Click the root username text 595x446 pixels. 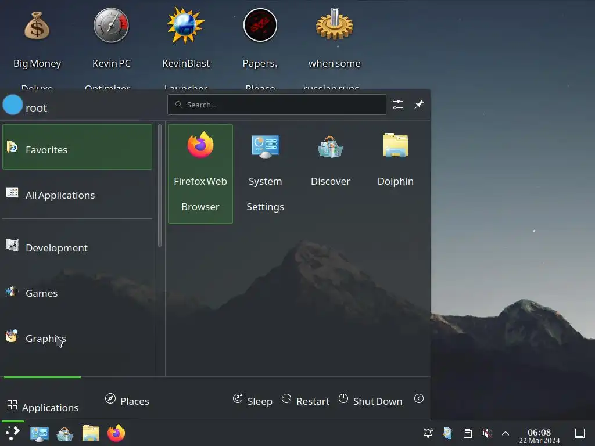coord(37,108)
